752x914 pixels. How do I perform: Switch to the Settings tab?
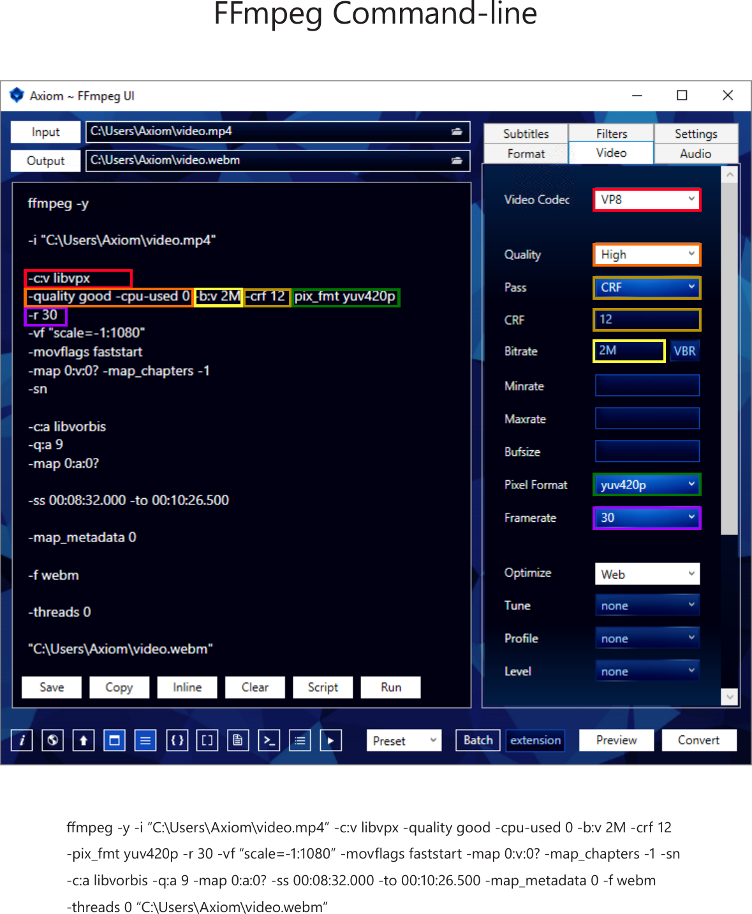[696, 133]
